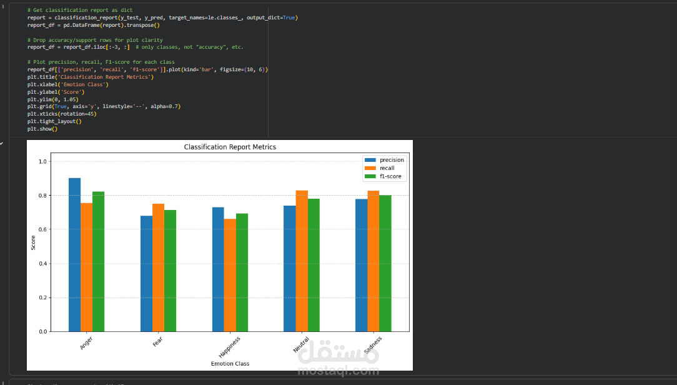
Task: Click the 0.6 y-axis tick label
Action: 42,229
